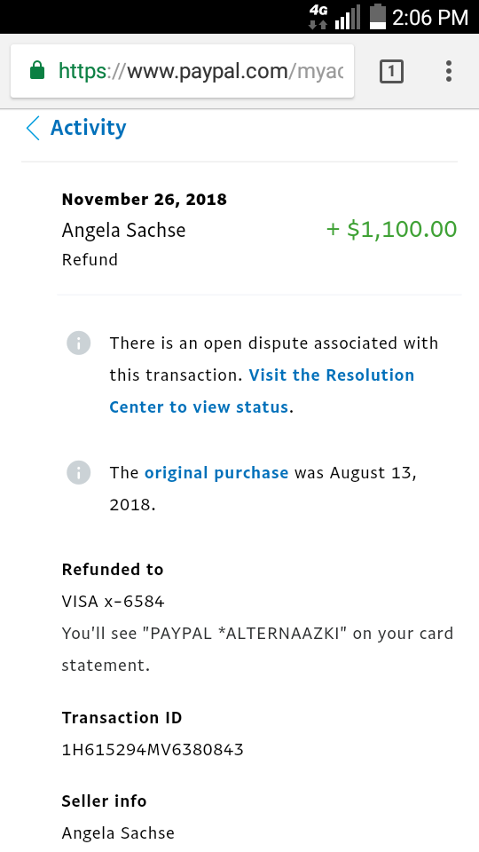Open the tab switcher showing 1 tab

click(391, 71)
